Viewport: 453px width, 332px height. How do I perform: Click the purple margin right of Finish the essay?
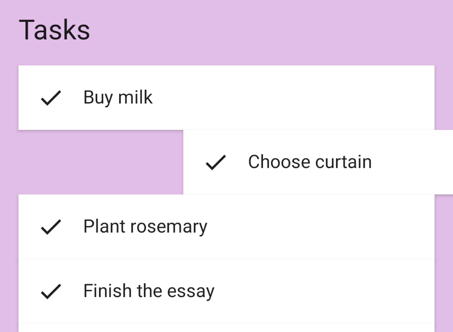(444, 291)
